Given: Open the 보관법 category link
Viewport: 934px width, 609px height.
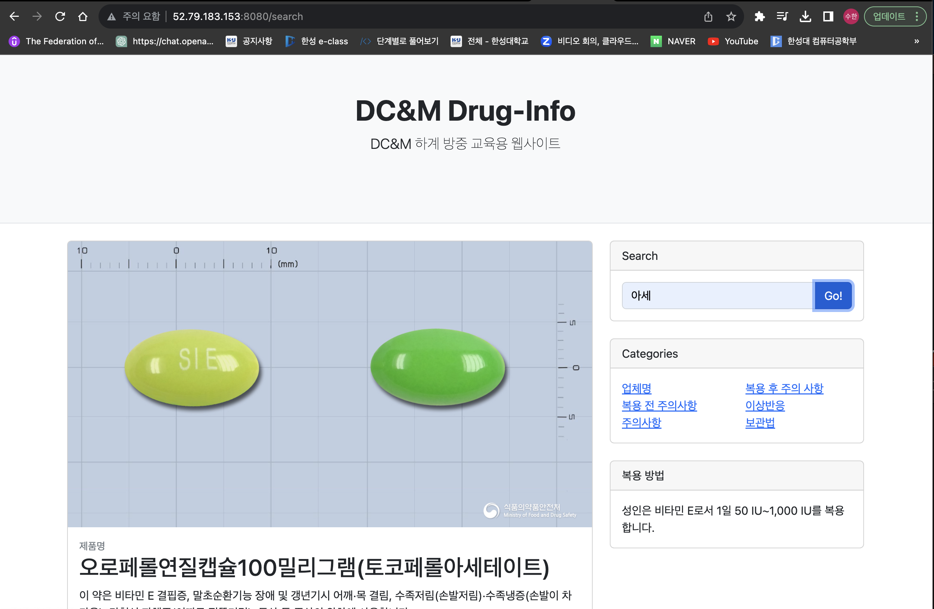Looking at the screenshot, I should pyautogui.click(x=760, y=423).
